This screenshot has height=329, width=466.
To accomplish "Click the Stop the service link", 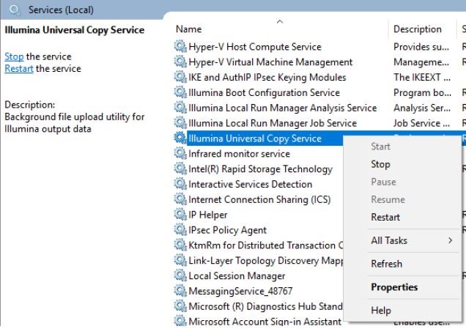I will [x=14, y=56].
